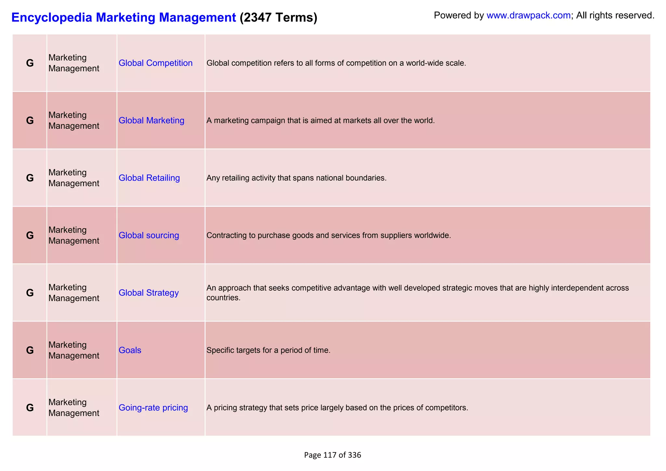Click the letter G in Global Strategy row

30,293
